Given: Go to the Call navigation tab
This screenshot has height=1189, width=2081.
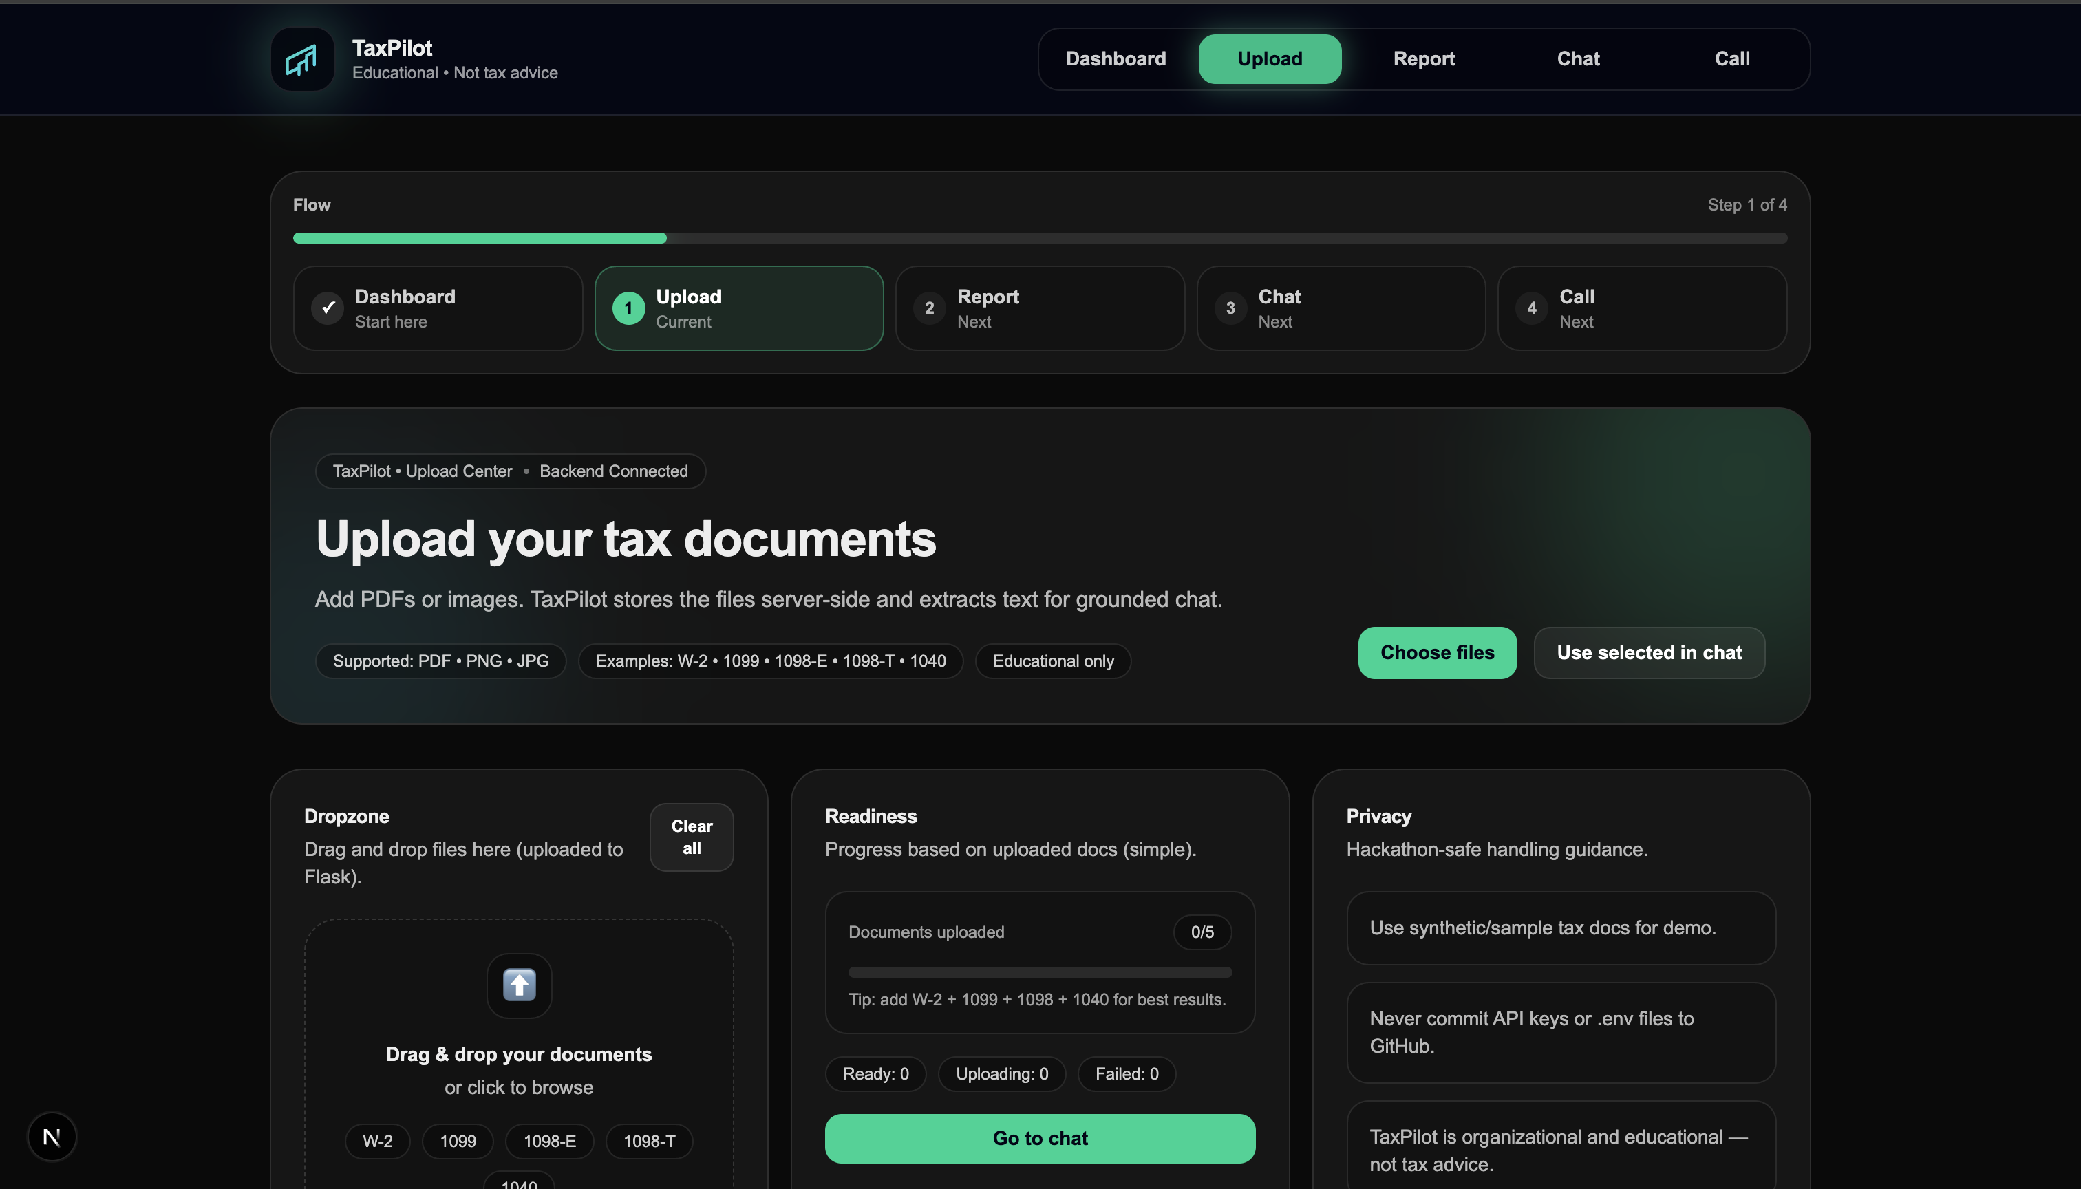Looking at the screenshot, I should coord(1731,58).
